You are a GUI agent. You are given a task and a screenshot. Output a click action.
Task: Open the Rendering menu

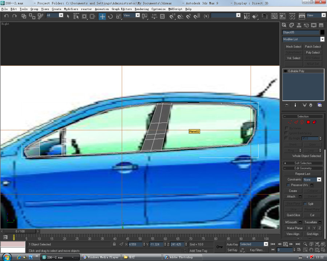142,9
